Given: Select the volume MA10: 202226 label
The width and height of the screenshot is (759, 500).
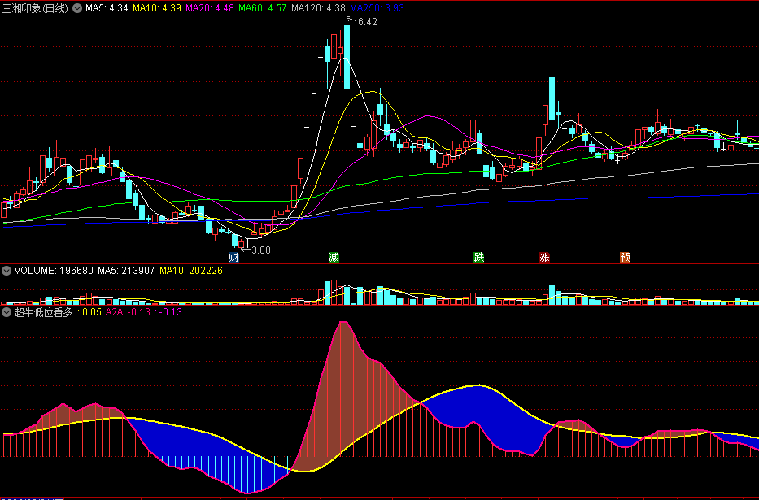Looking at the screenshot, I should 191,271.
